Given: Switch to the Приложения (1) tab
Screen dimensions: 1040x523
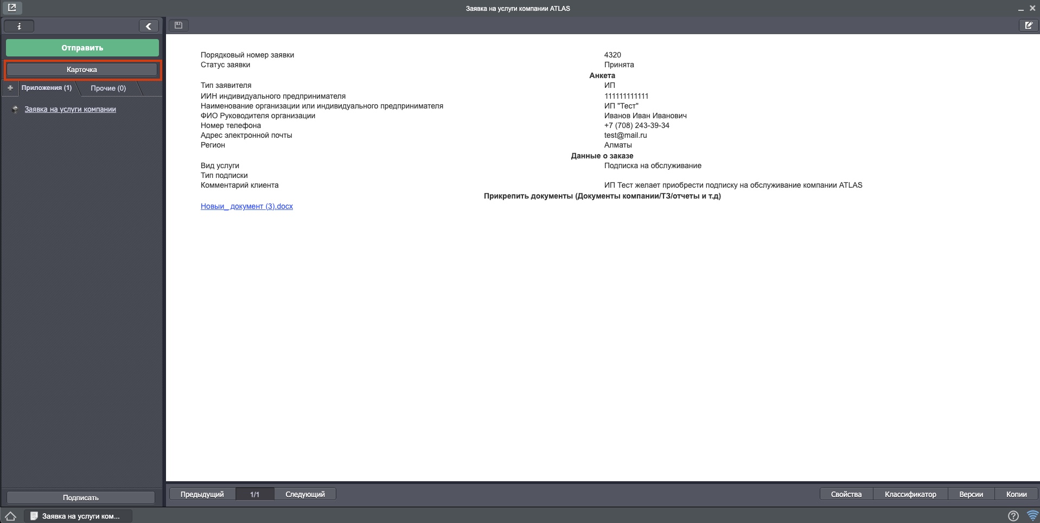Looking at the screenshot, I should point(47,88).
